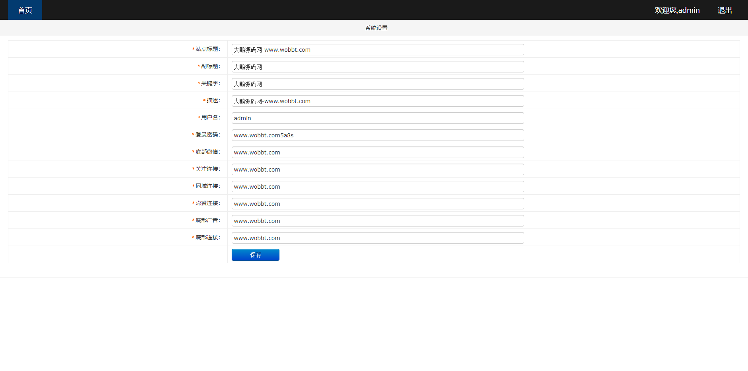Open the 首页 navigation tab
The height and width of the screenshot is (371, 748).
[x=25, y=10]
